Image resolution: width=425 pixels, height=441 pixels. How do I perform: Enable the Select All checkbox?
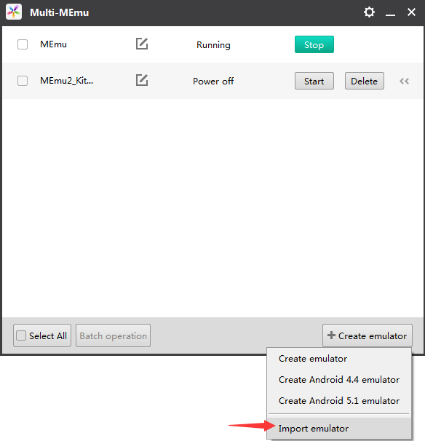pos(21,335)
